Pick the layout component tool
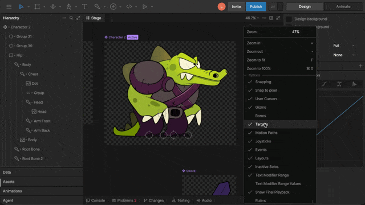The width and height of the screenshot is (365, 205). (53, 6)
